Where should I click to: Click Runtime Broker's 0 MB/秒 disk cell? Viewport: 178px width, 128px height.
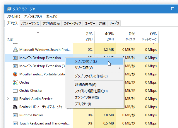pos(126,115)
